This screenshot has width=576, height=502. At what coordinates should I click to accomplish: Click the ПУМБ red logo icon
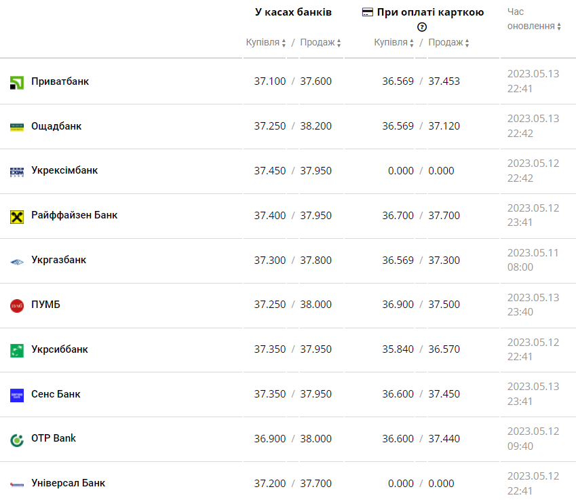coord(17,305)
